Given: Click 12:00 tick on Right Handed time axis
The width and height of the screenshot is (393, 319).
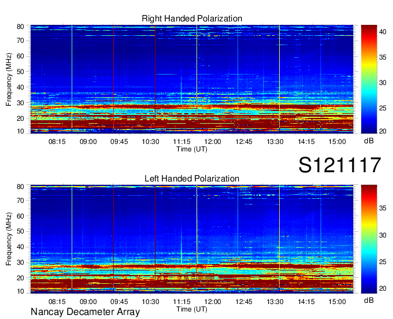Looking at the screenshot, I should coord(213,142).
